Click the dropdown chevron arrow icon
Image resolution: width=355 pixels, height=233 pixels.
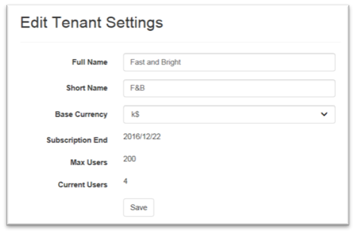click(324, 115)
